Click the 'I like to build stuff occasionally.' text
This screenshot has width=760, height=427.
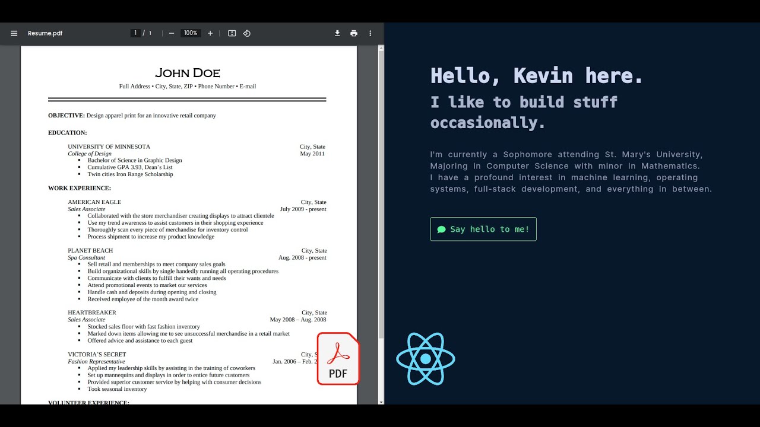[524, 112]
